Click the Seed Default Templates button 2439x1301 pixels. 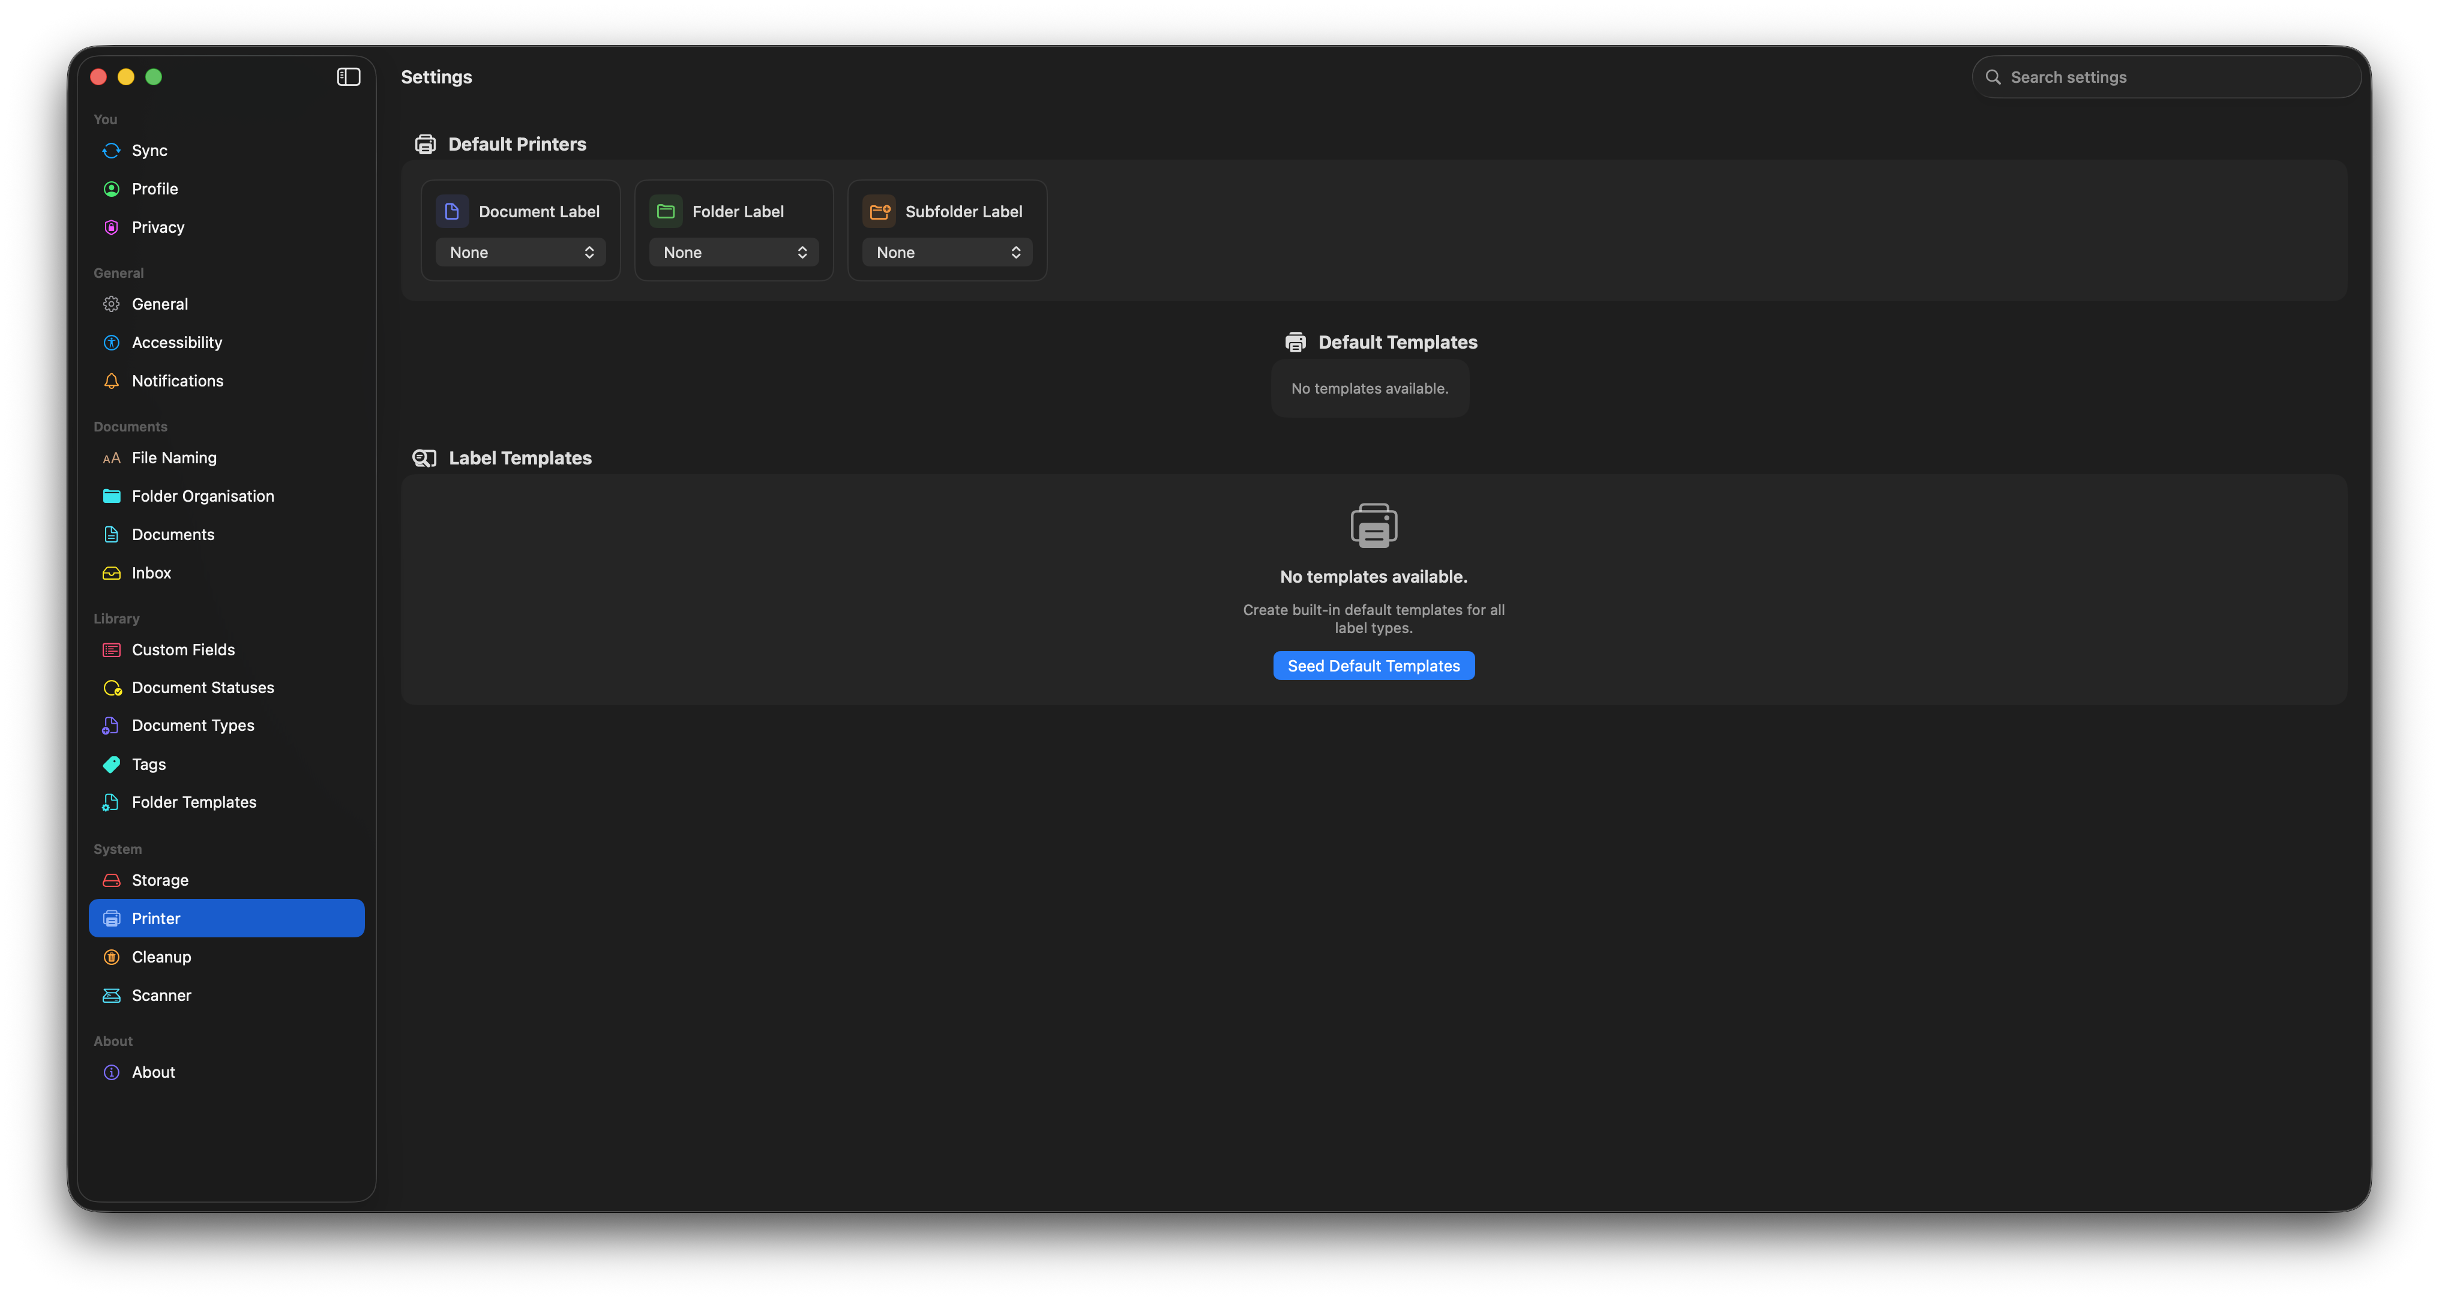point(1373,665)
